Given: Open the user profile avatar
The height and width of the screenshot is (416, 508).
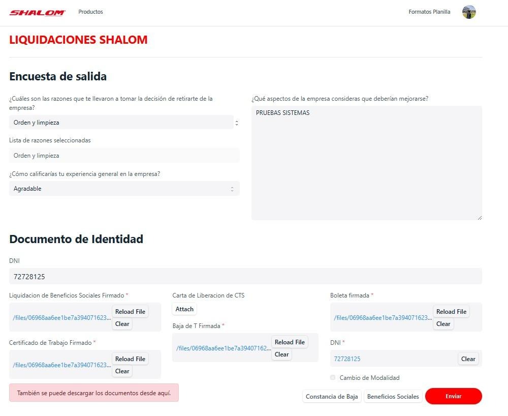Looking at the screenshot, I should click(468, 12).
